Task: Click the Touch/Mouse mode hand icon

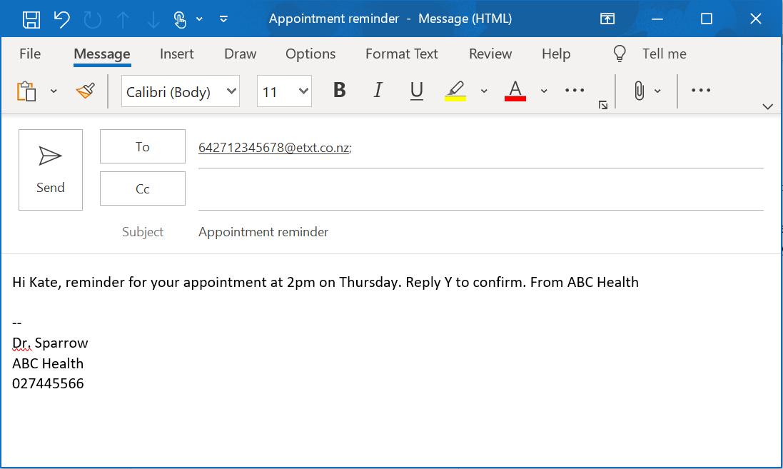Action: pos(179,19)
